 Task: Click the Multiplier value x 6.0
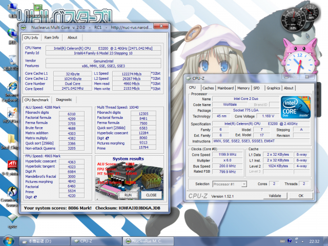228,160
